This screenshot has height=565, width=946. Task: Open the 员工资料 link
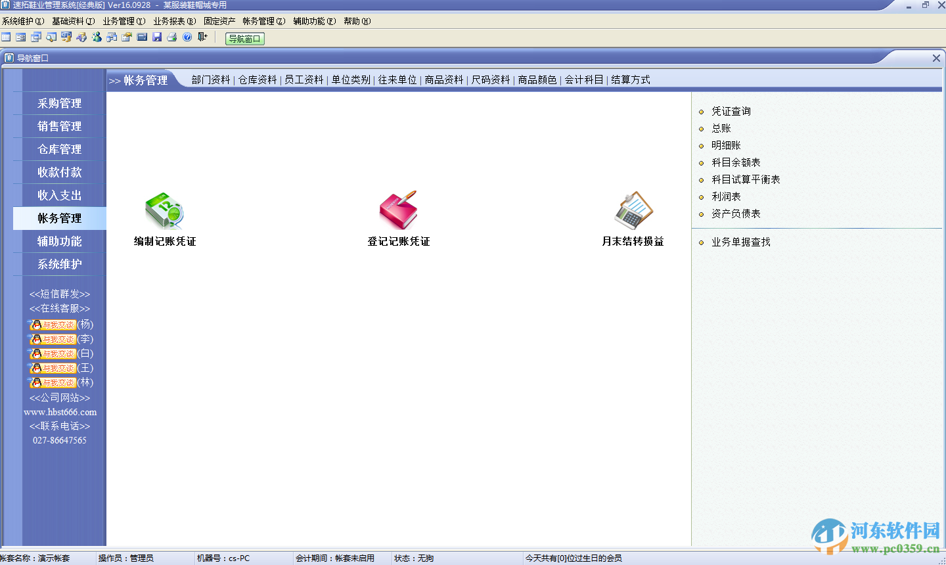coord(304,79)
